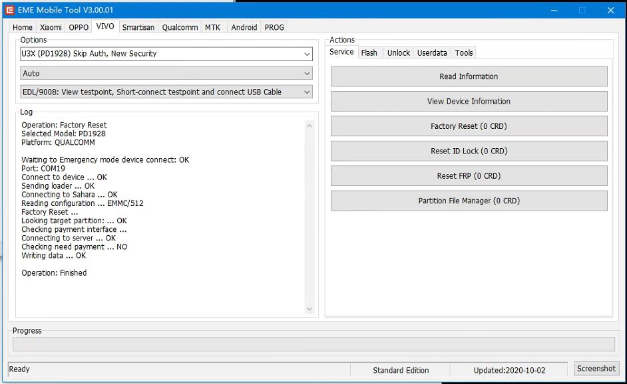627x384 pixels.
Task: Open the Userdata actions tab
Action: pos(432,52)
